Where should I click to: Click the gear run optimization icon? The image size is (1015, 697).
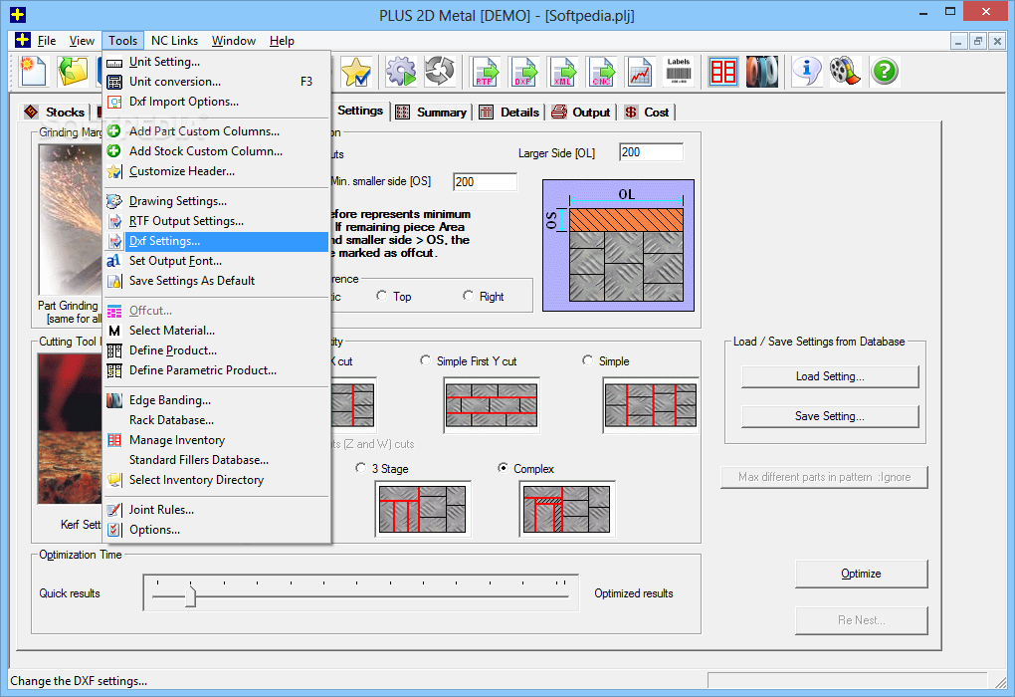(401, 72)
